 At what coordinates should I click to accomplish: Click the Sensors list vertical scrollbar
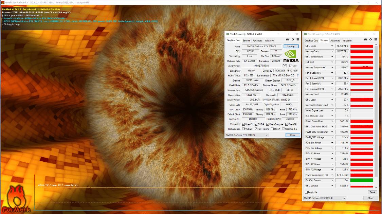[x=376, y=115]
